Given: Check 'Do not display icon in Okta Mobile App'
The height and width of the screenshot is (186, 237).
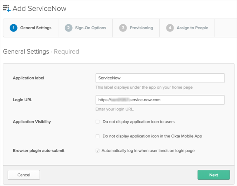Looking at the screenshot, I should (x=97, y=136).
